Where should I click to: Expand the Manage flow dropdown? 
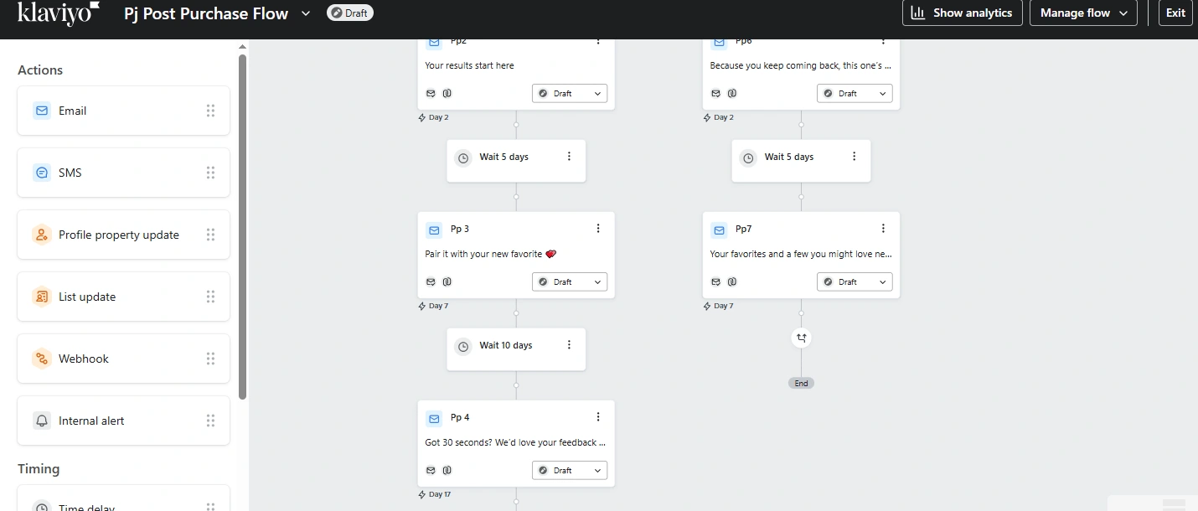(1083, 13)
